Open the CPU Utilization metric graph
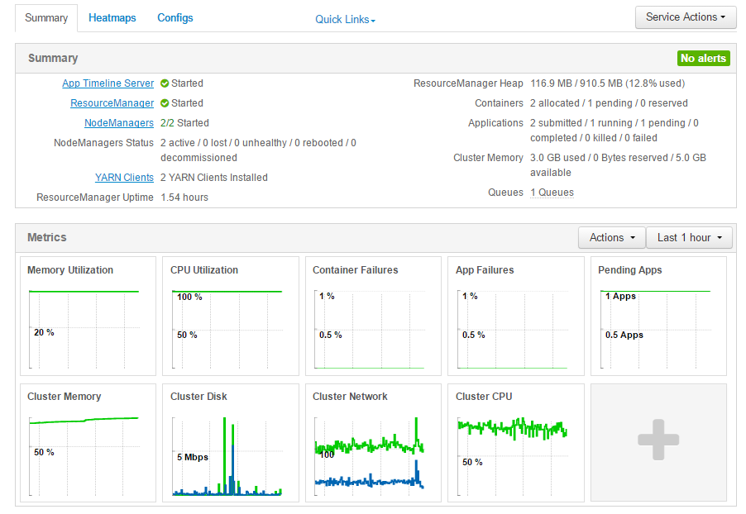This screenshot has height=514, width=746. (230, 316)
